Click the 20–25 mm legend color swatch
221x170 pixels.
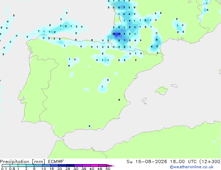pyautogui.click(x=62, y=165)
